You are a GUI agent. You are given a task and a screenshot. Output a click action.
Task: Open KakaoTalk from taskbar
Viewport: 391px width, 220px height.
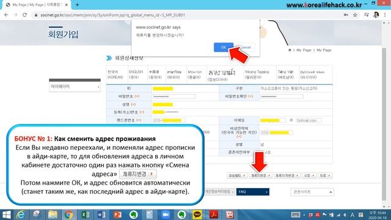tap(197, 215)
